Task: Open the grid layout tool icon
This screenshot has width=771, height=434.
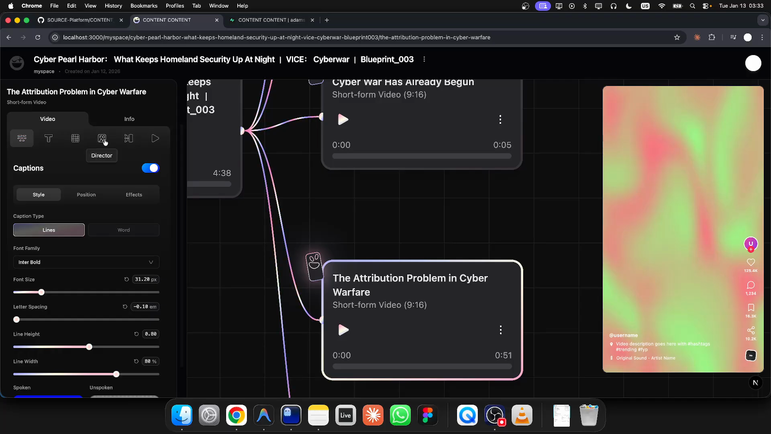Action: (75, 138)
